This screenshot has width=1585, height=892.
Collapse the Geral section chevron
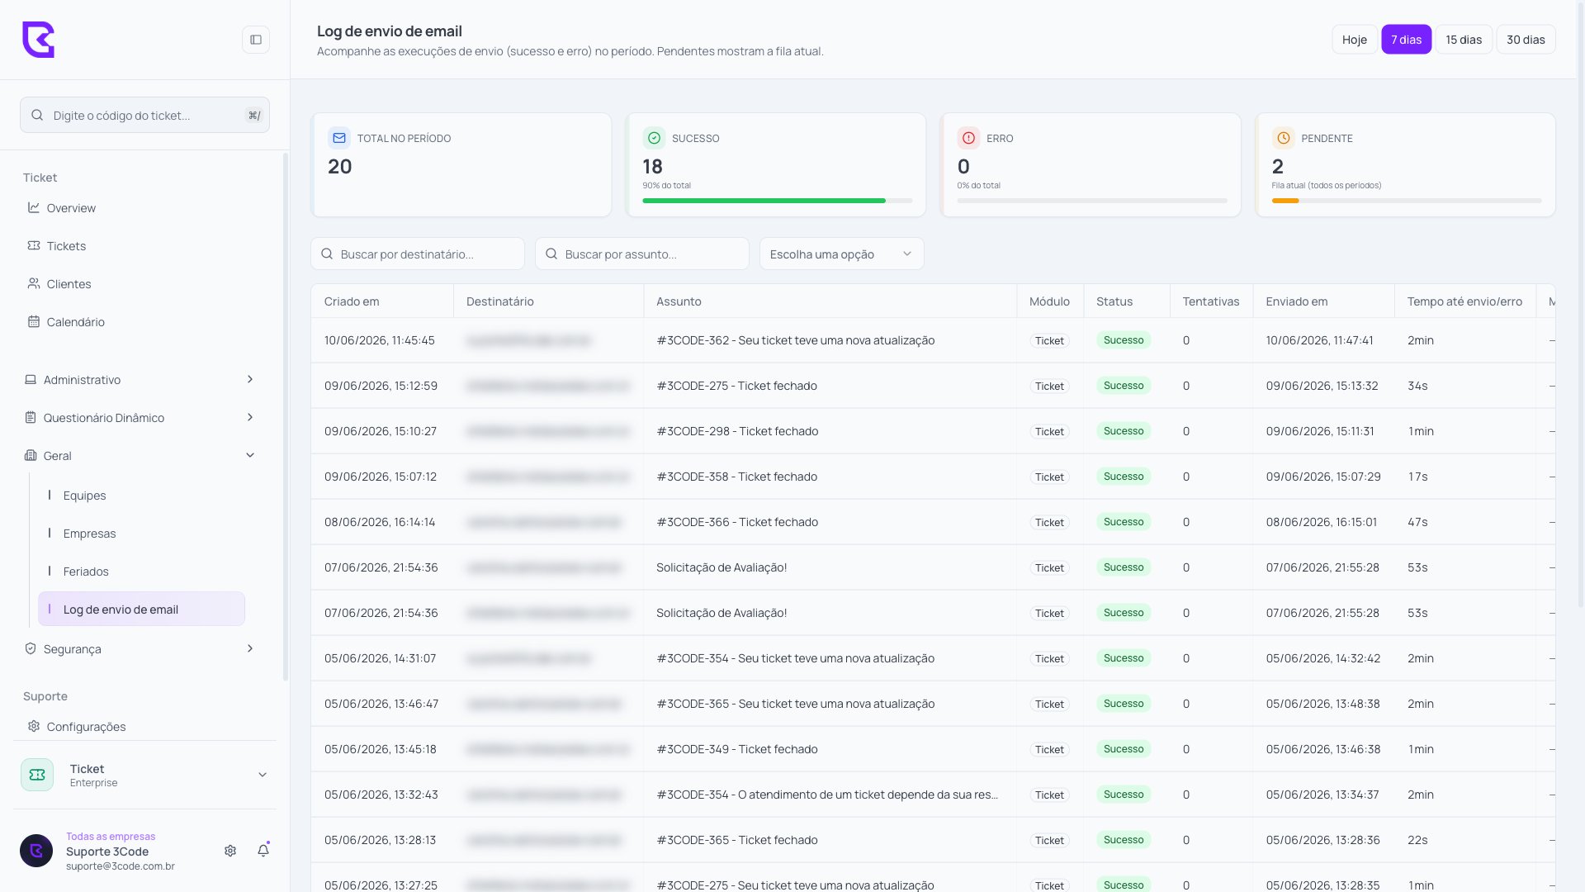[250, 456]
